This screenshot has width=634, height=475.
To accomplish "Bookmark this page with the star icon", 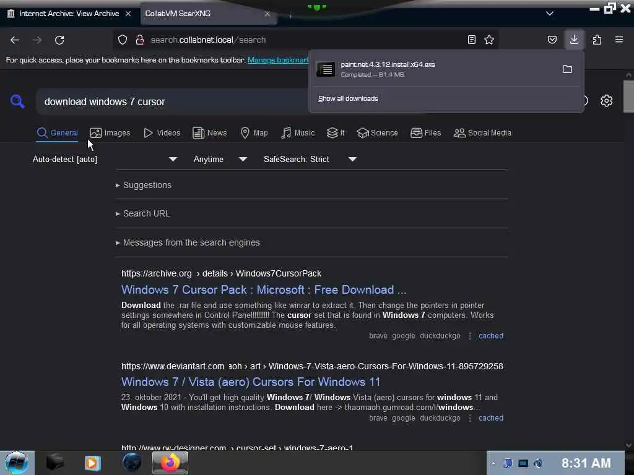I will click(x=489, y=40).
